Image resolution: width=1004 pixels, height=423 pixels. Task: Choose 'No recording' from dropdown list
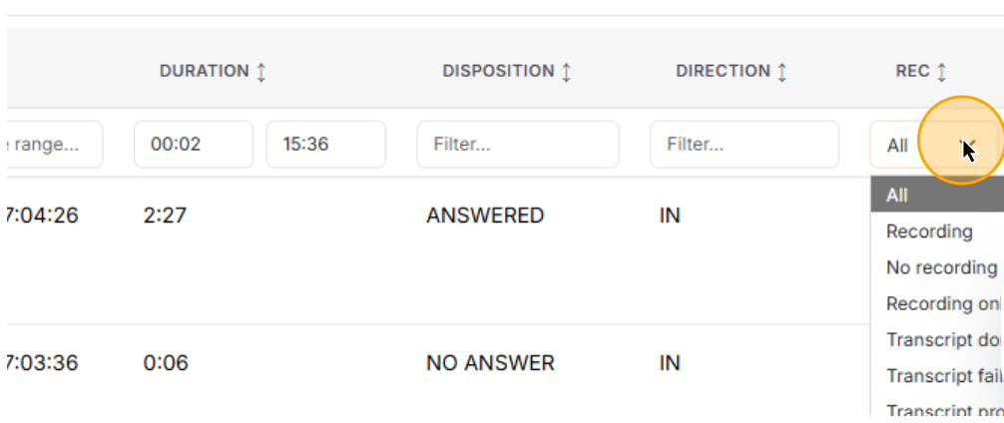[940, 267]
